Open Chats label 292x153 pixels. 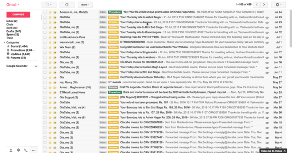(x=10, y=24)
